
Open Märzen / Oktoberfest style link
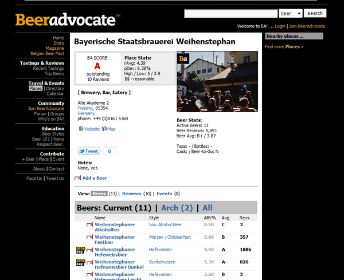point(170,237)
